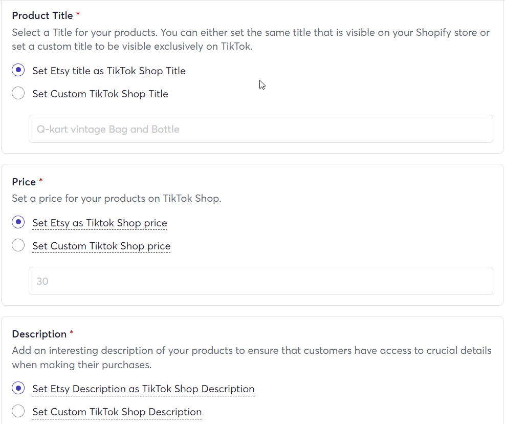The width and height of the screenshot is (505, 424).
Task: Click the 'Set Custom TikTok Shop Title' label text
Action: tap(100, 94)
